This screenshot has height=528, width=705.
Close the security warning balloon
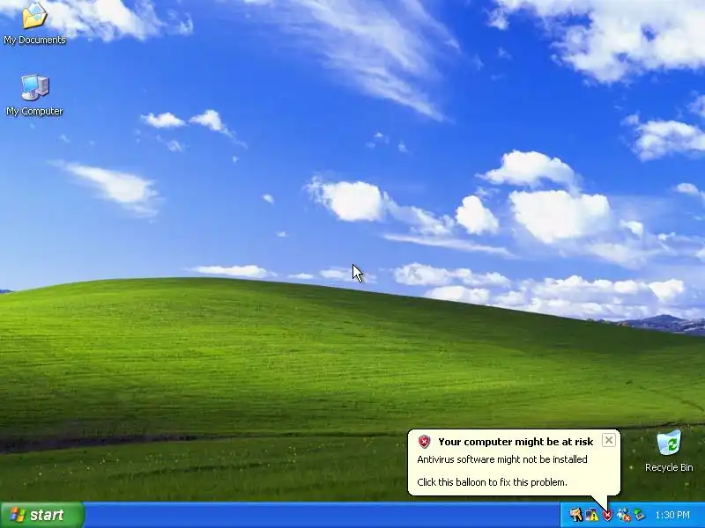point(608,440)
